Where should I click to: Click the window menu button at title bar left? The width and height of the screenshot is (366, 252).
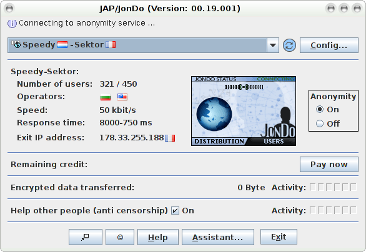(9, 9)
